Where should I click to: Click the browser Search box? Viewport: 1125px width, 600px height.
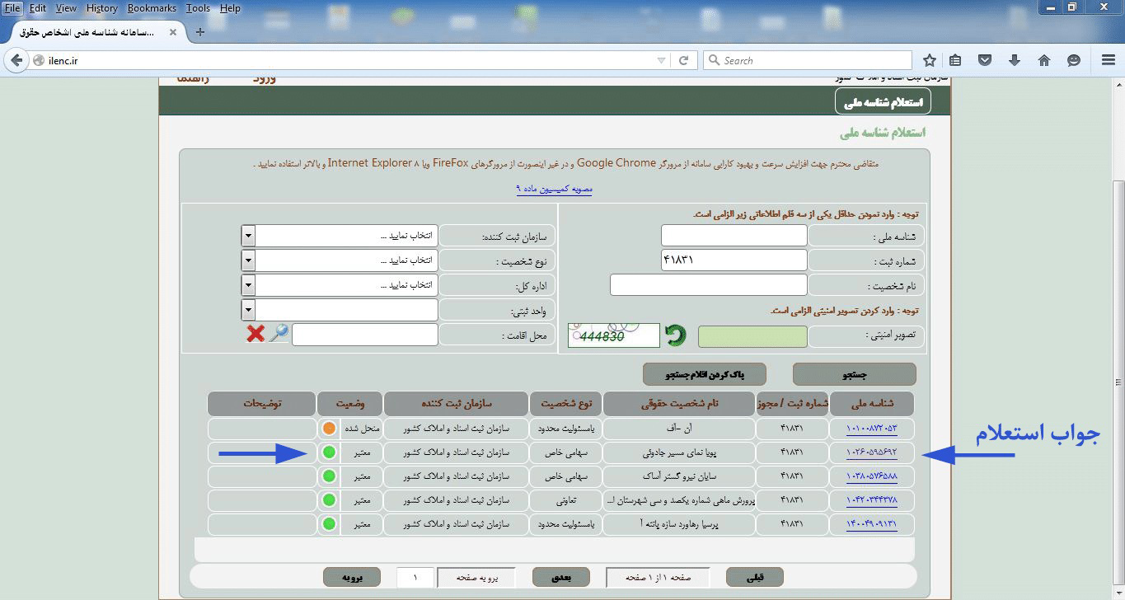(x=808, y=60)
